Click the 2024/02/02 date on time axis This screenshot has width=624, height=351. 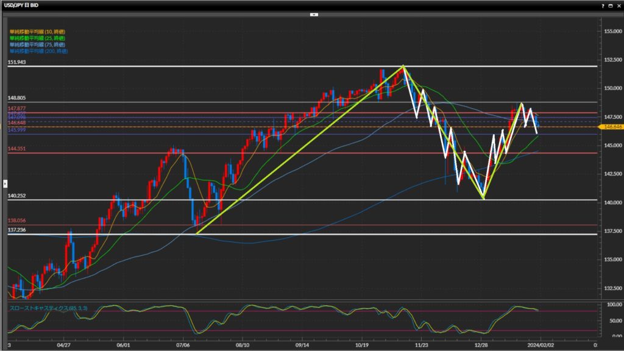[x=539, y=344]
